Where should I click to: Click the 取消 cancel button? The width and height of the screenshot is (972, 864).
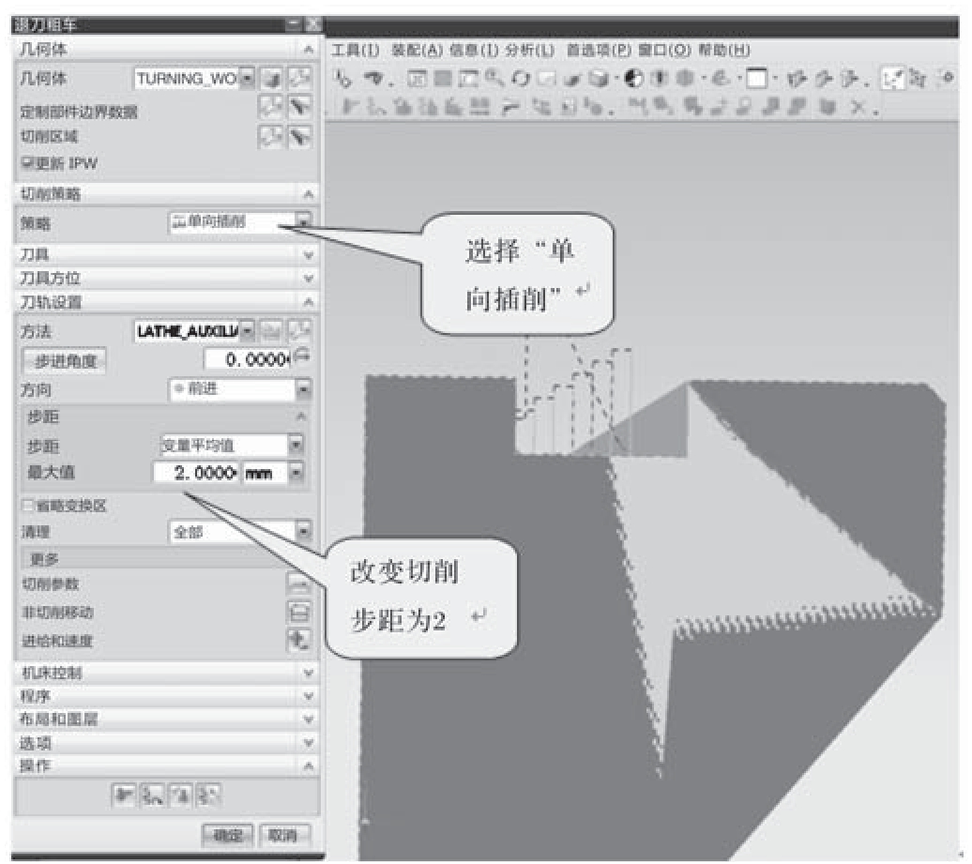click(x=283, y=836)
